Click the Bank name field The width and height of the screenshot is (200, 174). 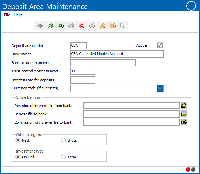(117, 54)
